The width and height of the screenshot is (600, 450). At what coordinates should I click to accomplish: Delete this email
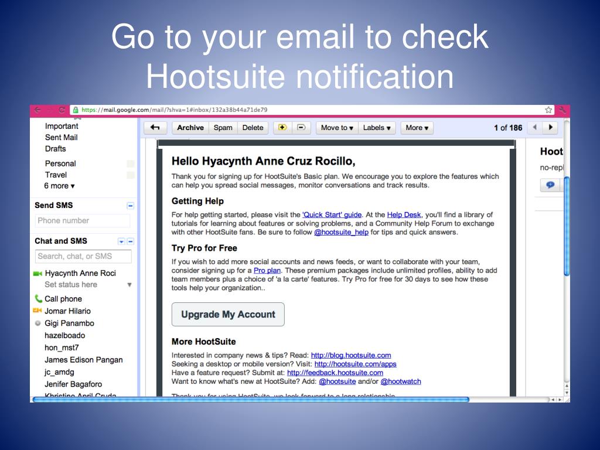[x=253, y=127]
